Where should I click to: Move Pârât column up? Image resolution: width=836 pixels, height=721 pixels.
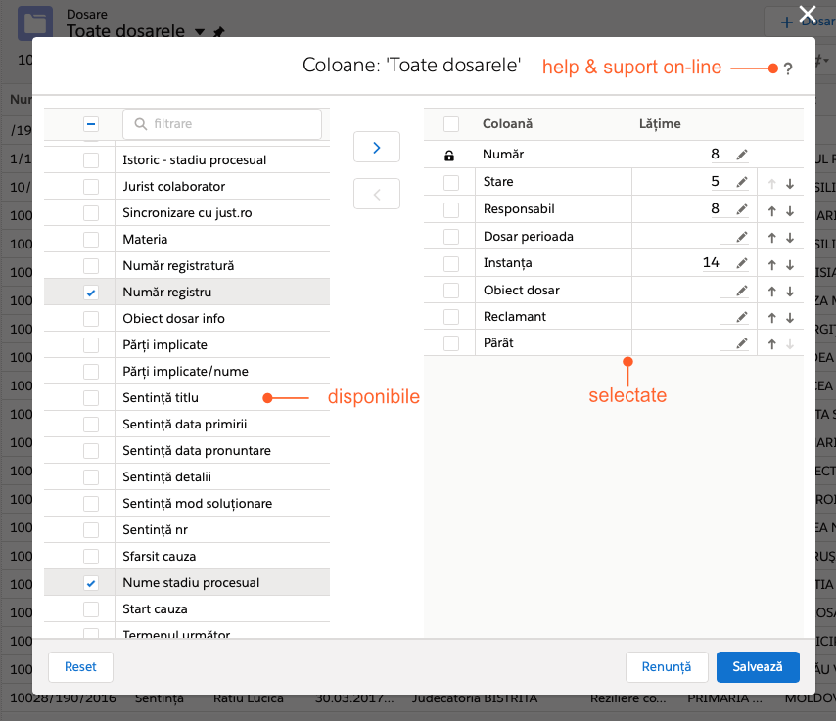coord(772,344)
